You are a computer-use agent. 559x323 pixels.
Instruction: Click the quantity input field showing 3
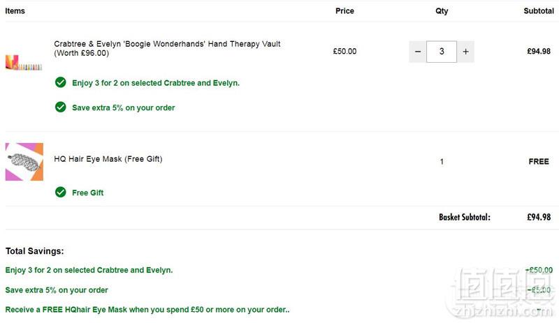(x=442, y=52)
